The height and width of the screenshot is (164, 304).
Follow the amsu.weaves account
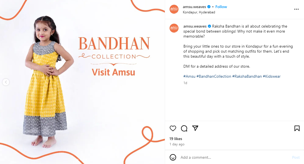[x=221, y=7]
